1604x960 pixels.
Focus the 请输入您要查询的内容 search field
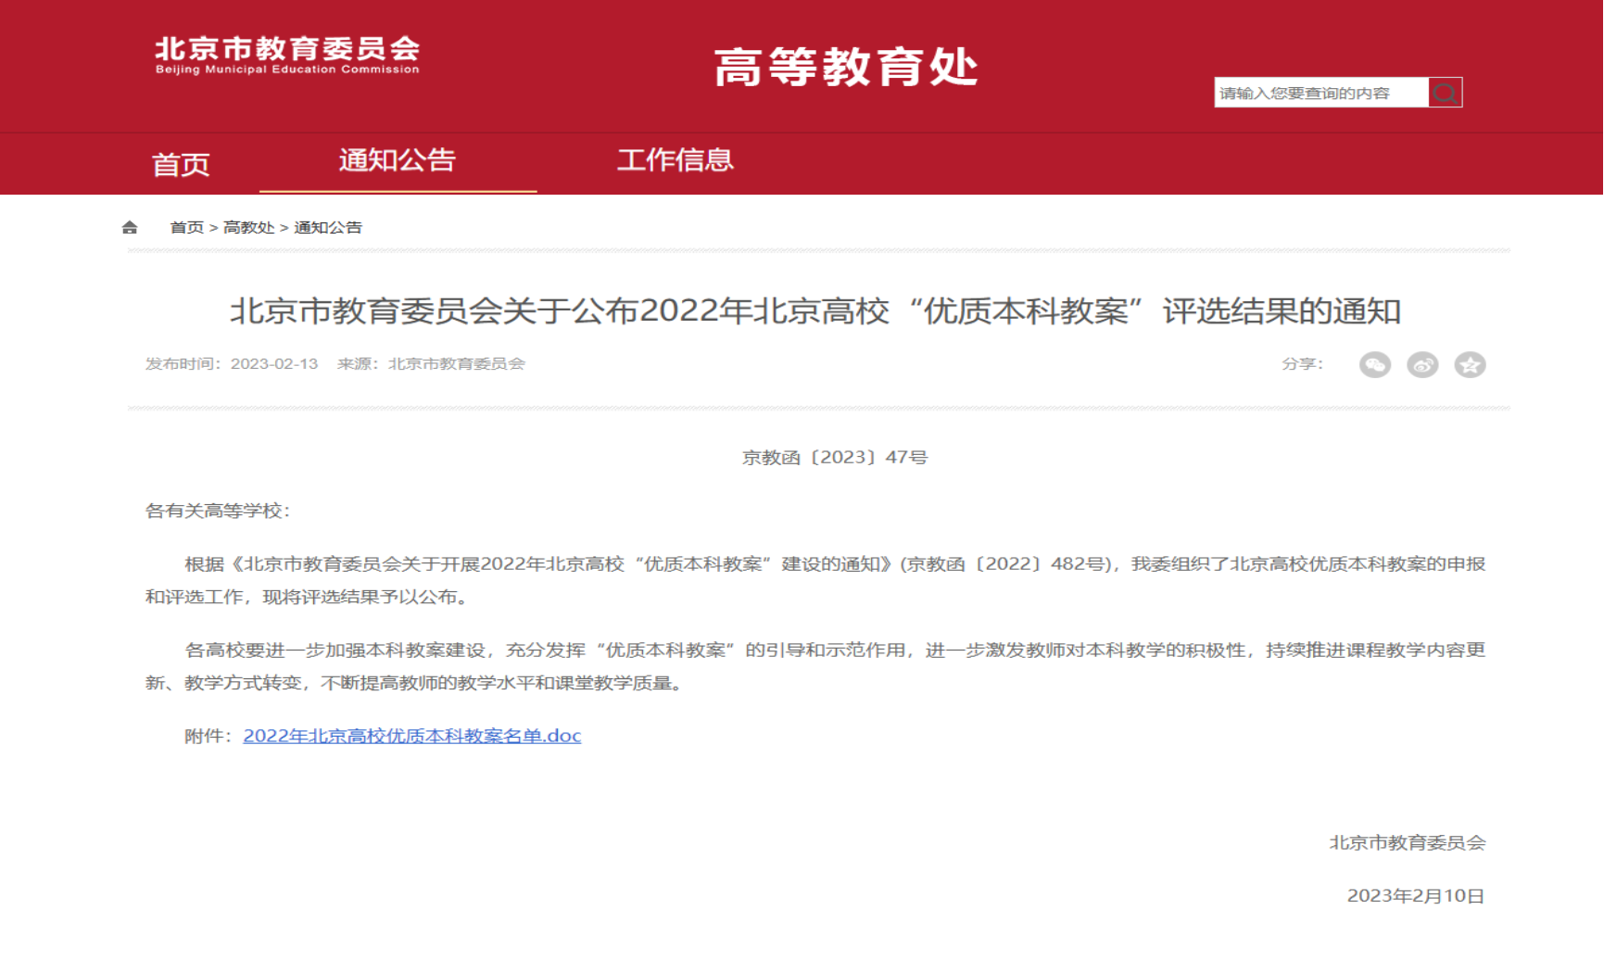pyautogui.click(x=1321, y=93)
